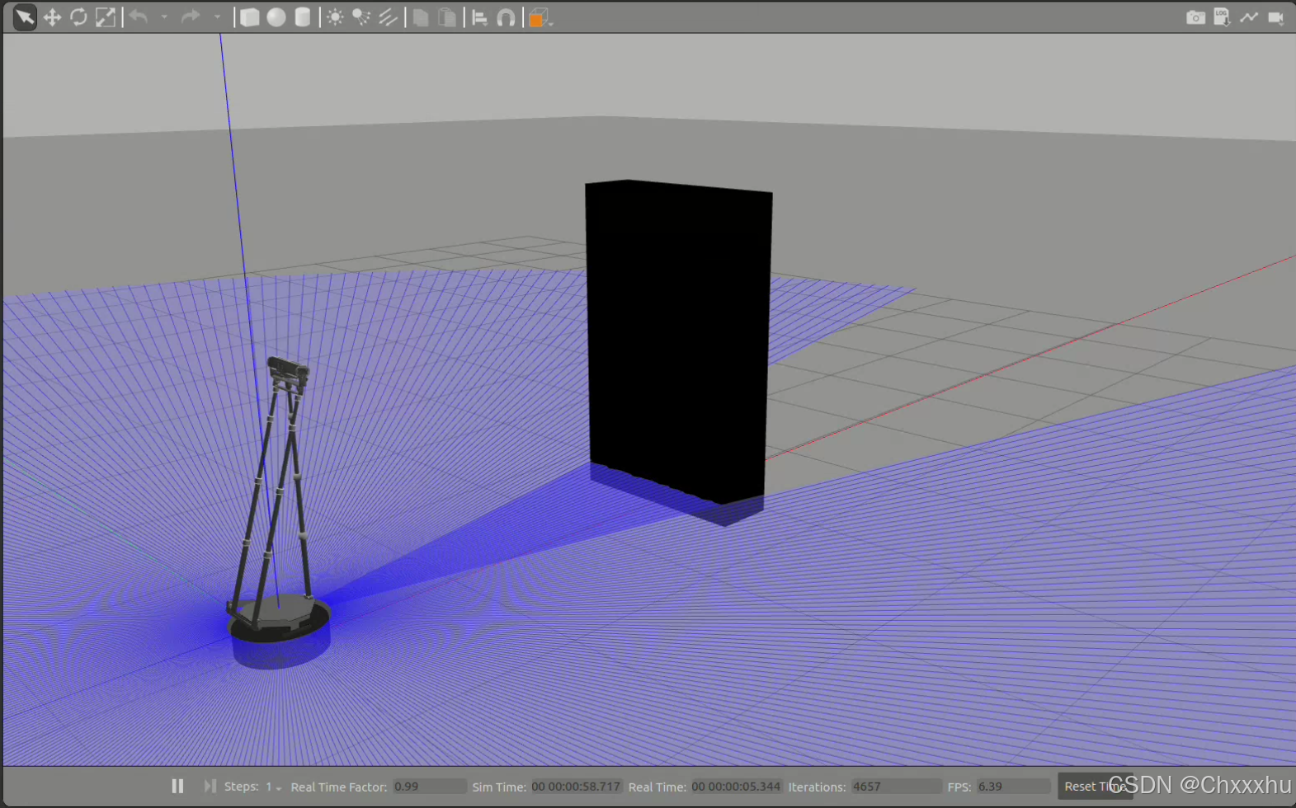
Task: Click the Copy icon in toolbar
Action: click(x=421, y=17)
